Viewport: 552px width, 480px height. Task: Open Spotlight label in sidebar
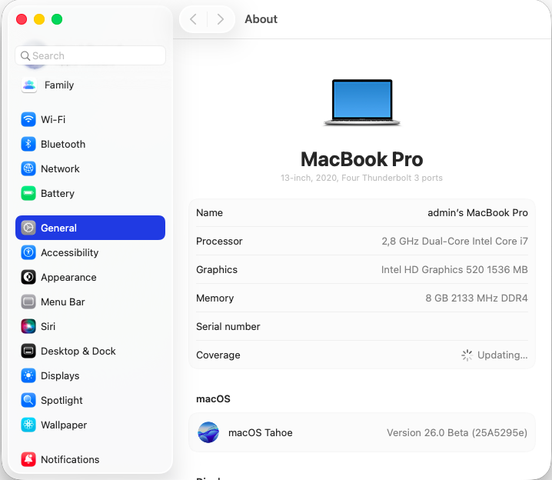click(x=62, y=401)
